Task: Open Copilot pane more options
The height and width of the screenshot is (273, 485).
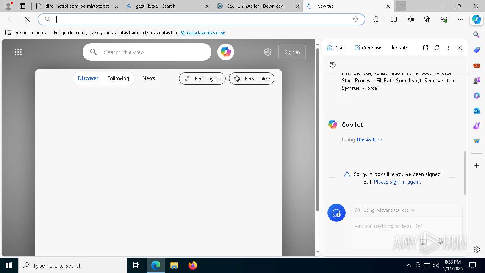Action: [x=448, y=48]
